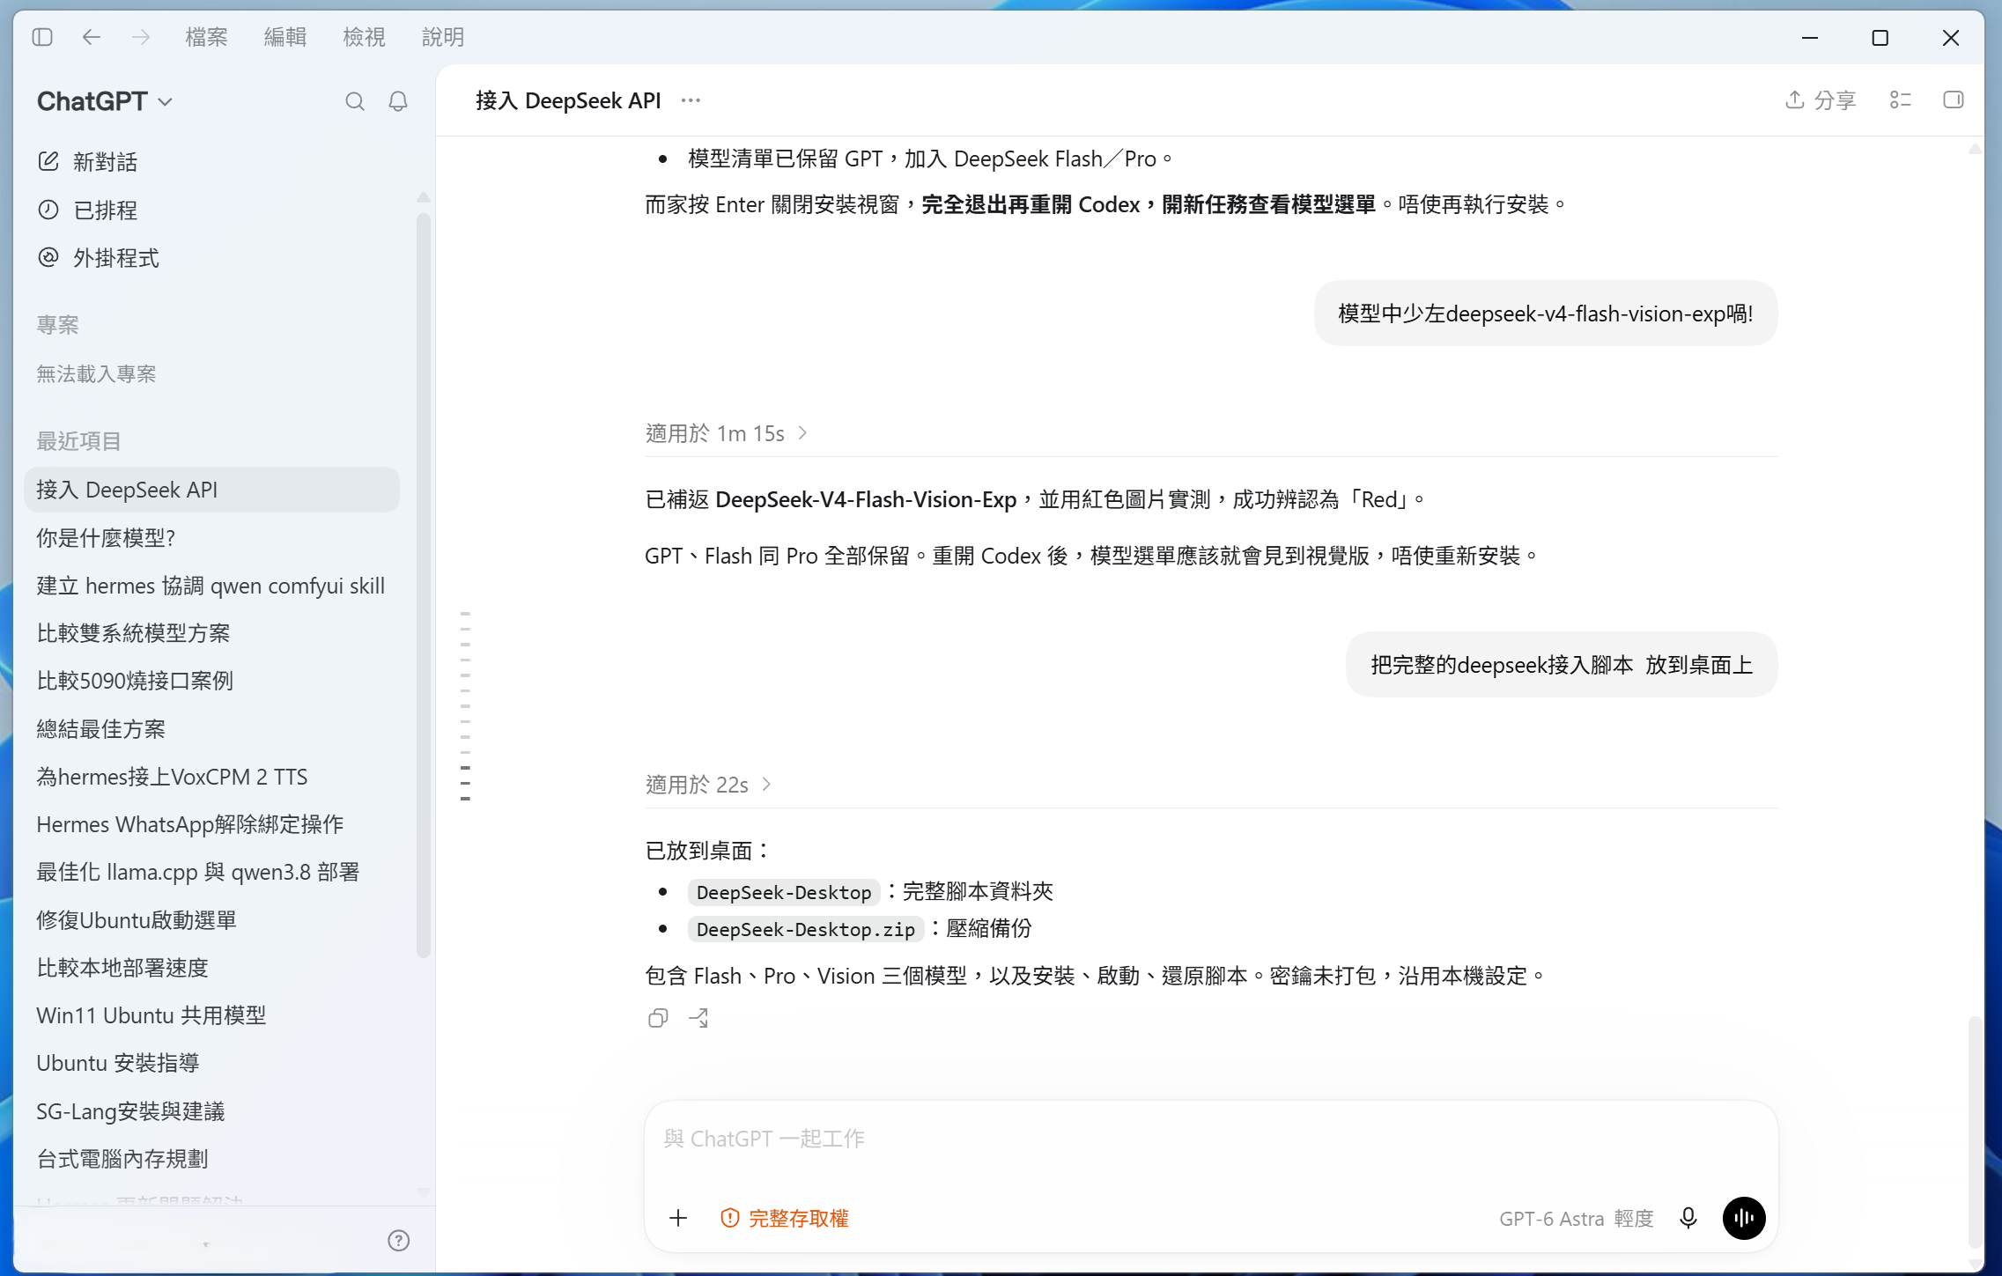Click the 分享 share button
This screenshot has height=1276, width=2002.
click(1821, 100)
